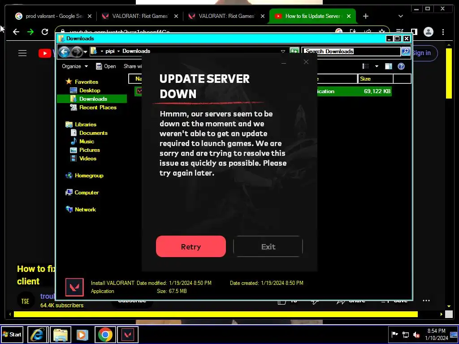This screenshot has height=344, width=459.
Task: Open the Organize menu
Action: [75, 66]
